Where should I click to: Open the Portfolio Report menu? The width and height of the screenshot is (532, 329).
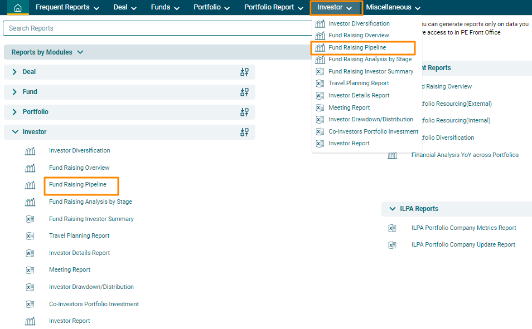[273, 8]
